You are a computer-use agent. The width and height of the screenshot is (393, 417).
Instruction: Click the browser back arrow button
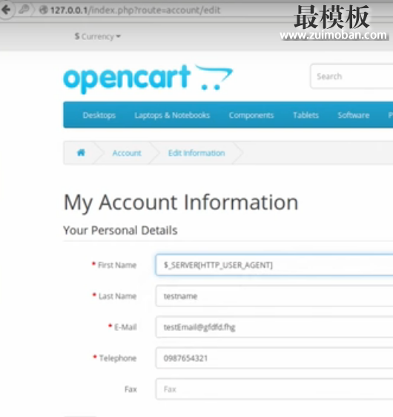coord(6,10)
